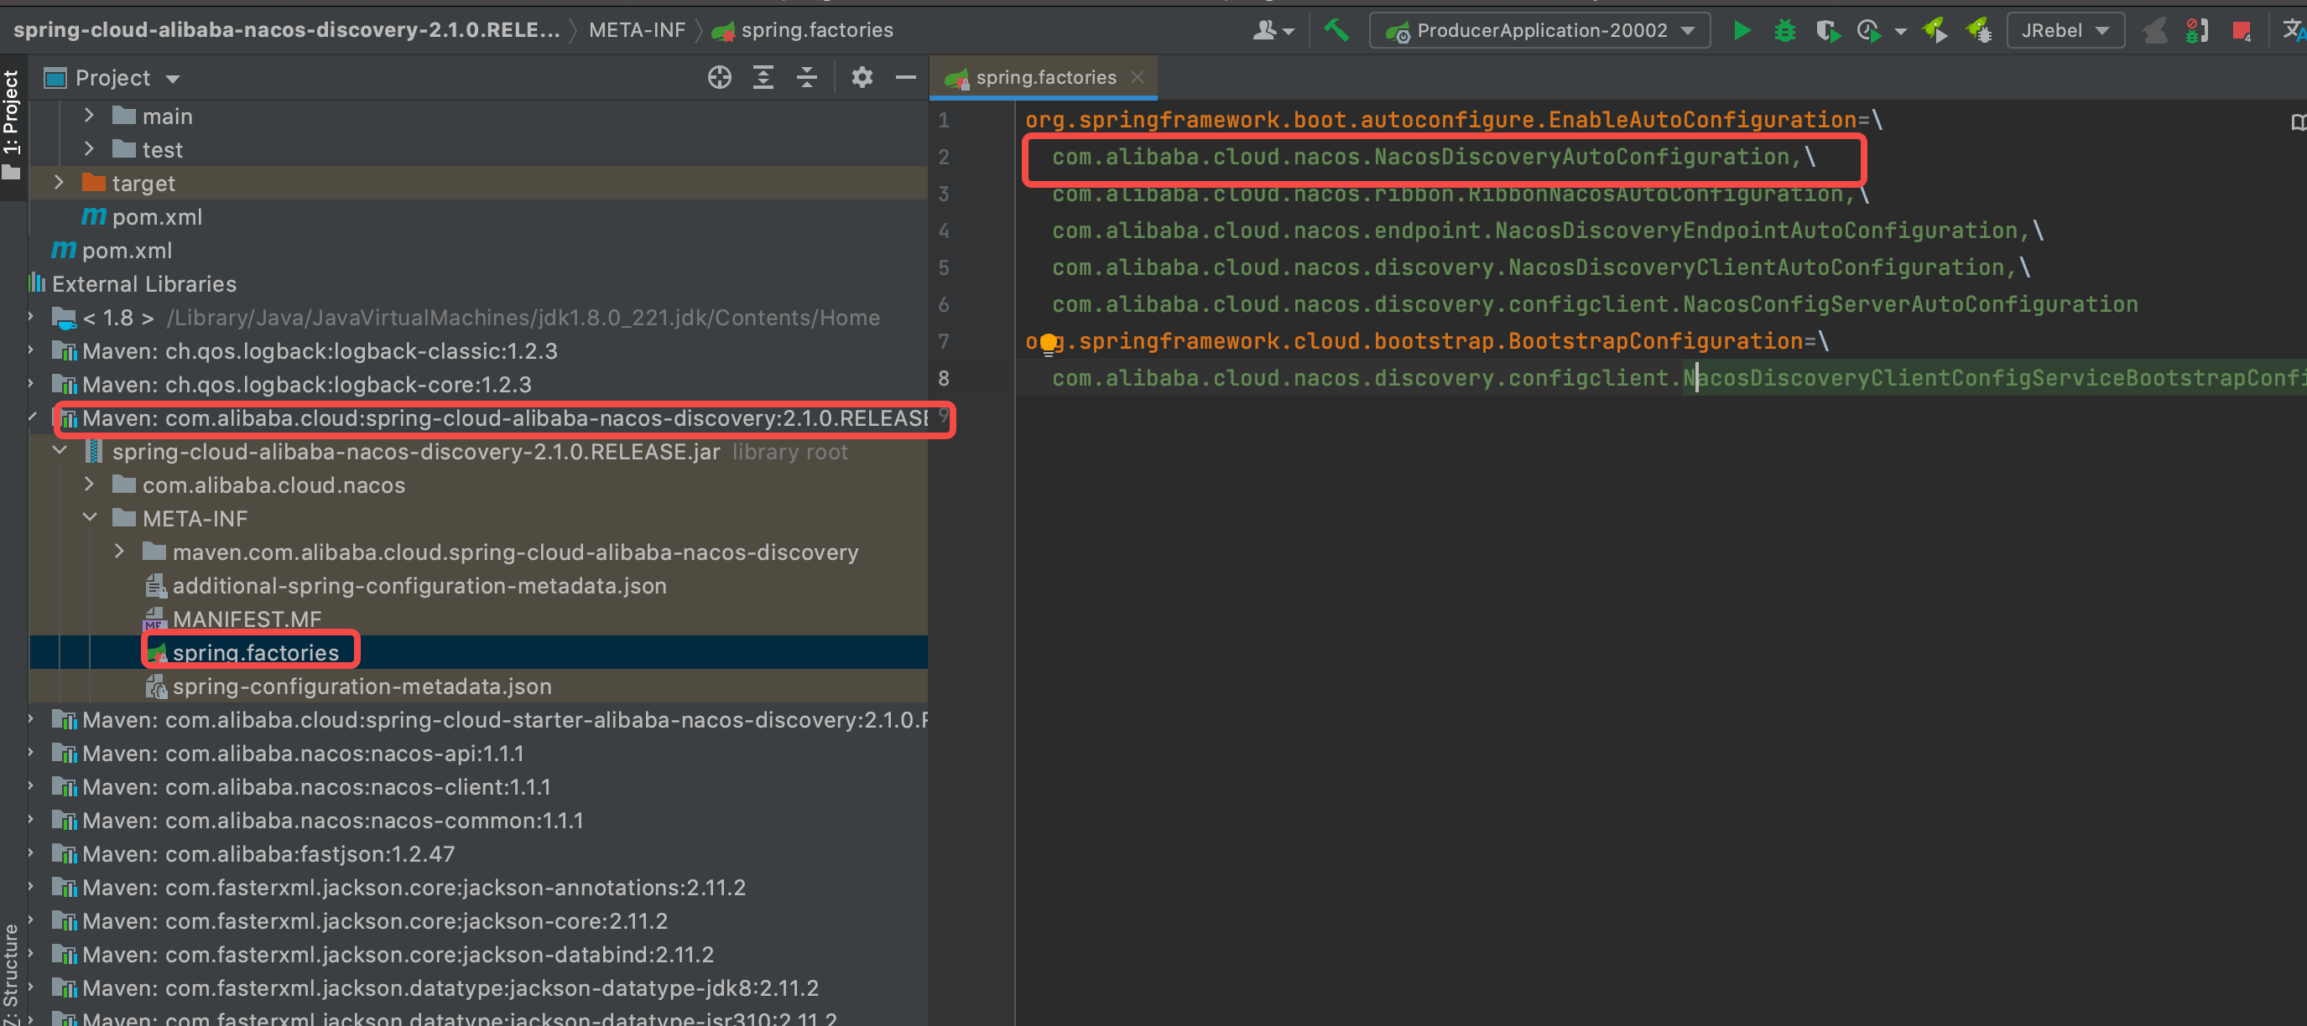Select Maven jackson-annotations:2.11.2 library
The width and height of the screenshot is (2307, 1026).
pos(398,888)
